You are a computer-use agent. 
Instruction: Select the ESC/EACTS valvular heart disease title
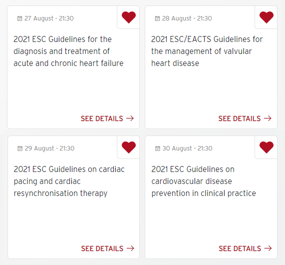(x=207, y=51)
